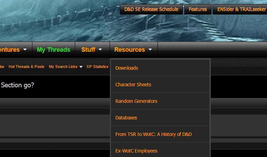Select Databases from the dropdown
The height and width of the screenshot is (157, 267).
point(160,117)
